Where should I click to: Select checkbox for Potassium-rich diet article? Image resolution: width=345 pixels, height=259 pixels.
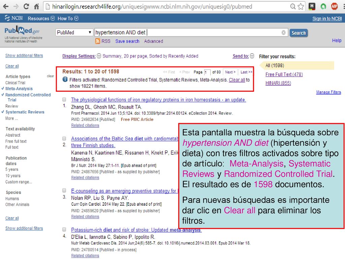pyautogui.click(x=64, y=229)
